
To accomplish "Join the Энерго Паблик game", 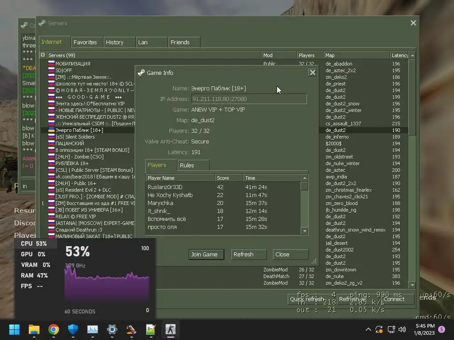I will click(207, 255).
